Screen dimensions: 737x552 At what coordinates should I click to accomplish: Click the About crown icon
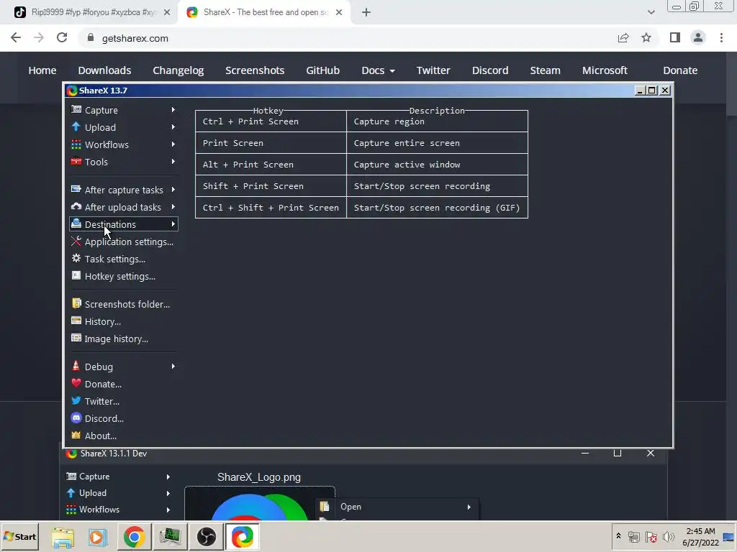(x=76, y=435)
